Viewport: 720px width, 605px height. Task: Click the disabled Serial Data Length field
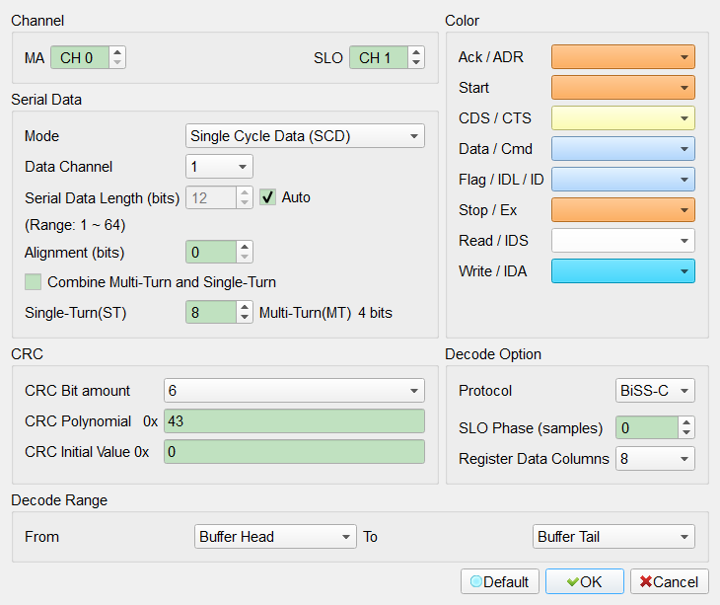211,198
